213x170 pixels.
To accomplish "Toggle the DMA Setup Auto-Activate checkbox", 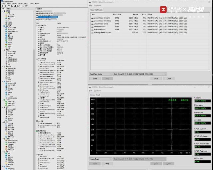I will pyautogui.click(x=39, y=67).
